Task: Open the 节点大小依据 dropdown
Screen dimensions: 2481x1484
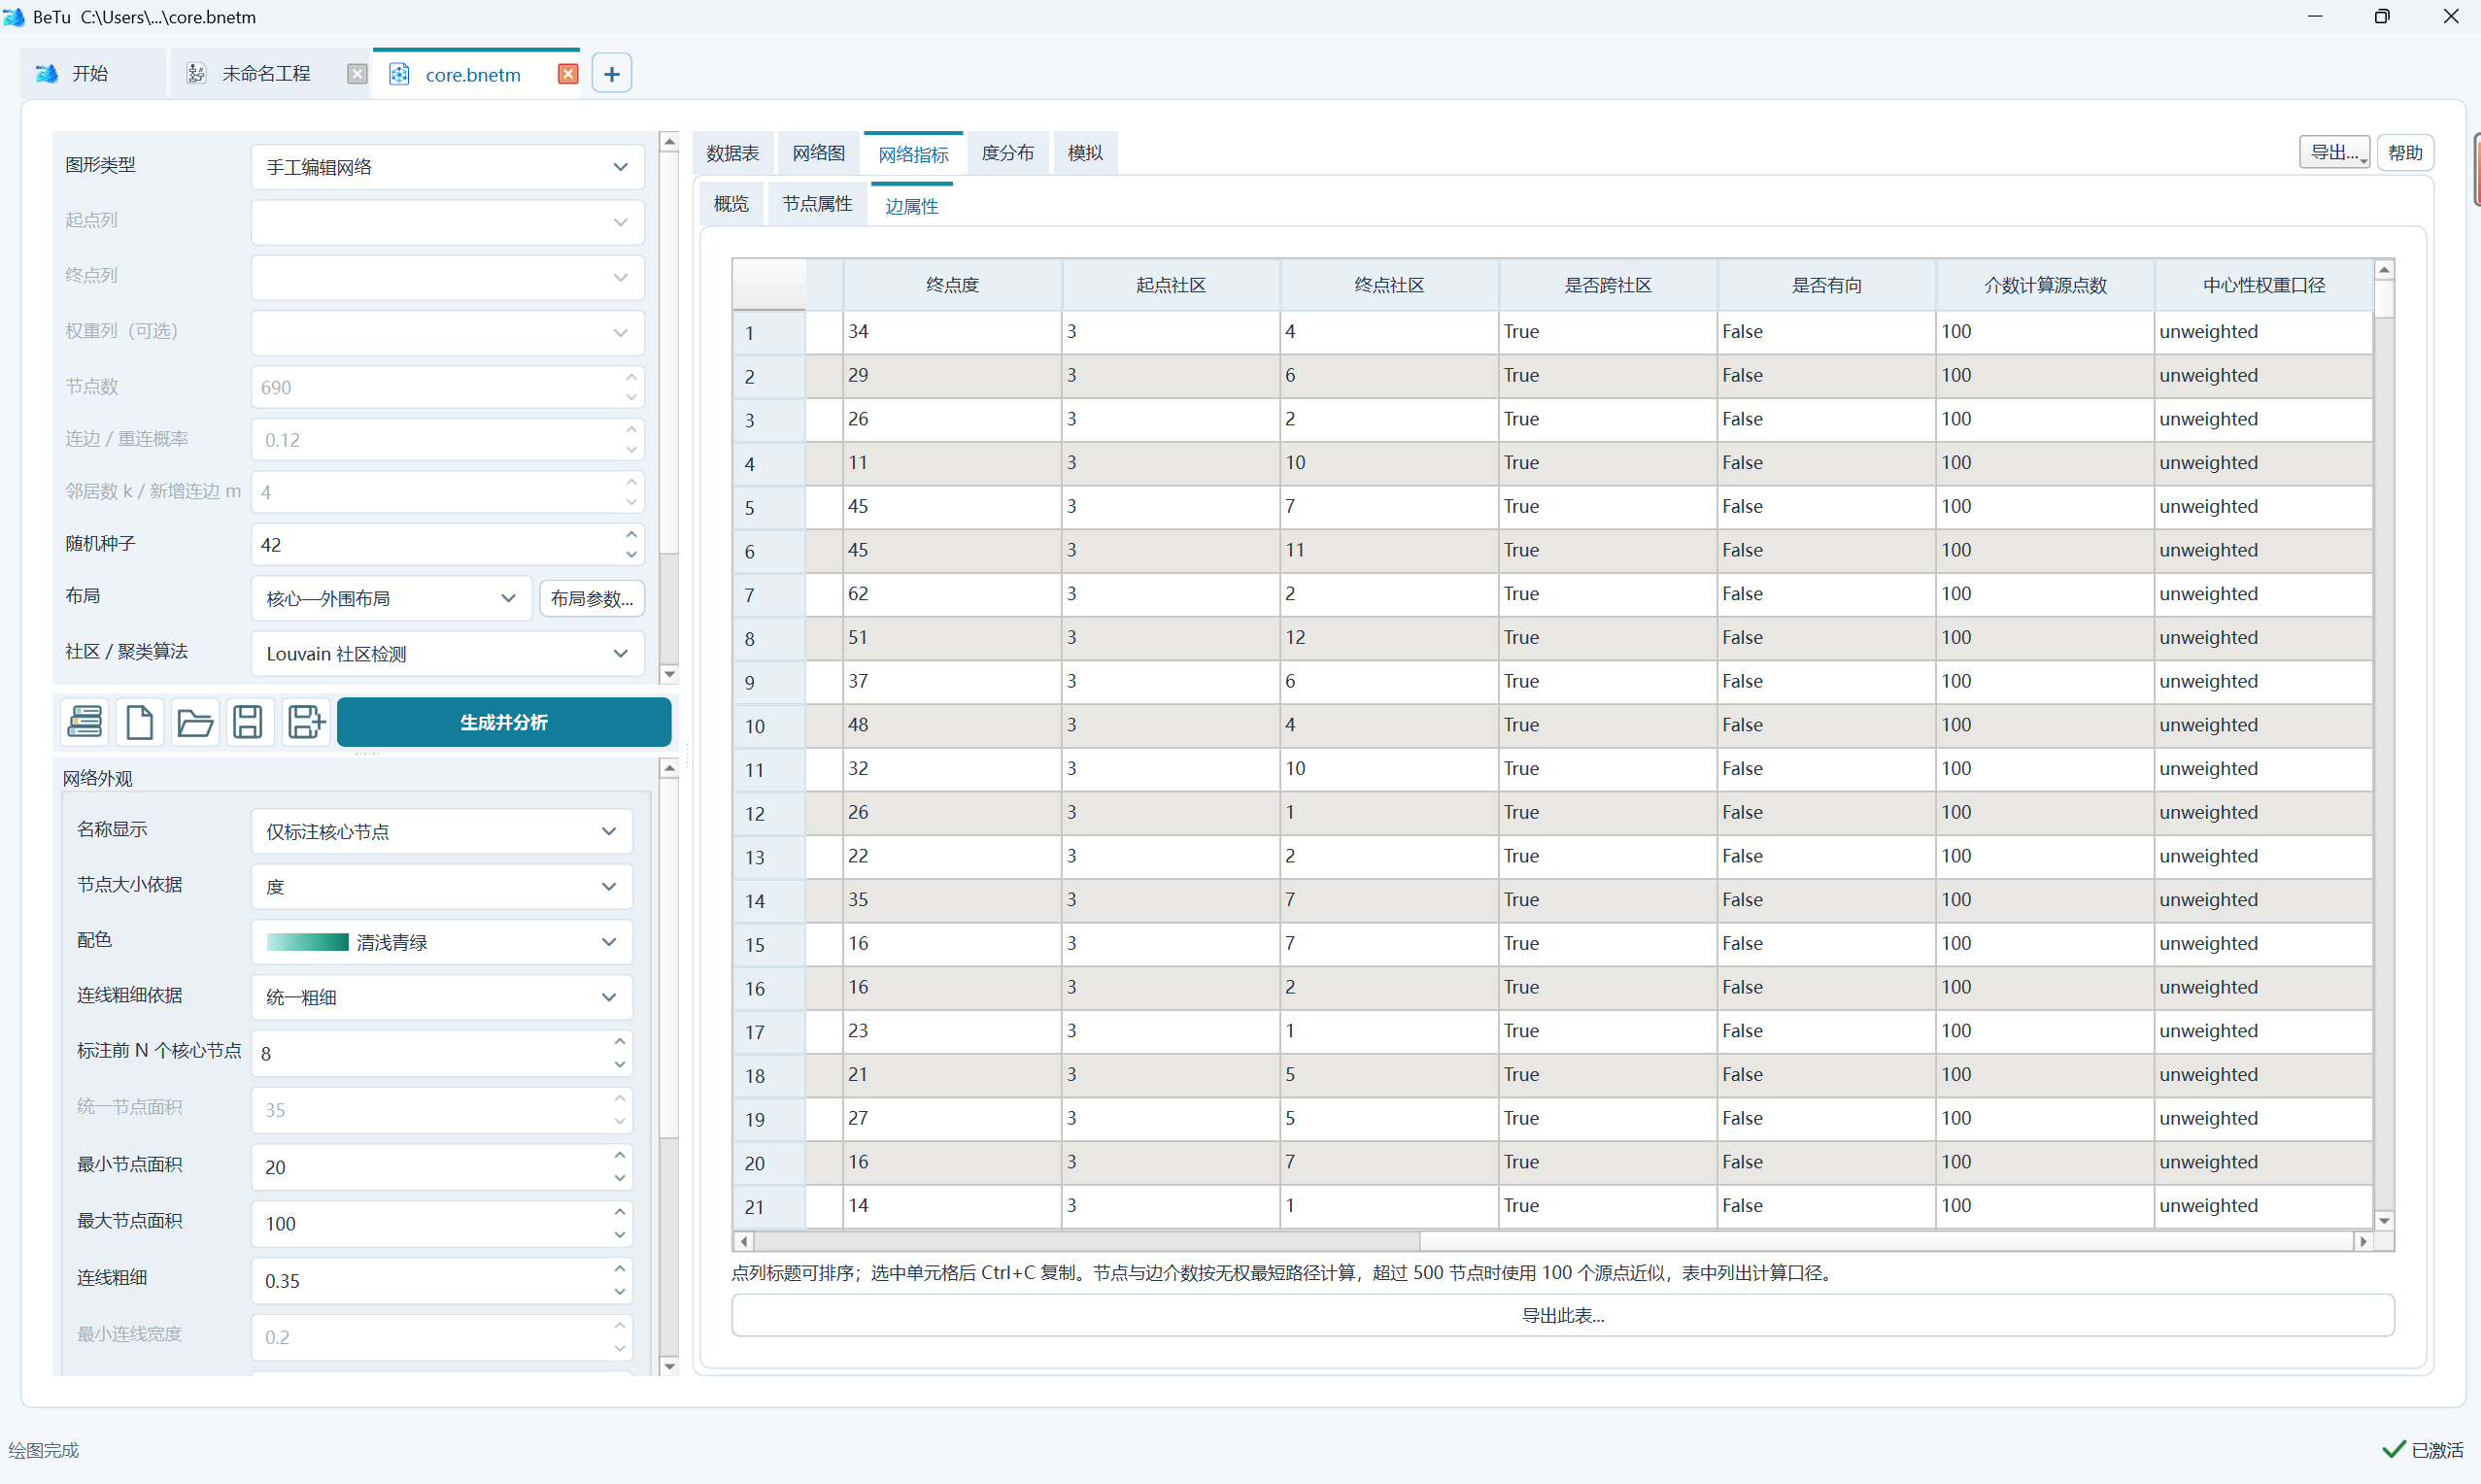Action: coord(441,886)
